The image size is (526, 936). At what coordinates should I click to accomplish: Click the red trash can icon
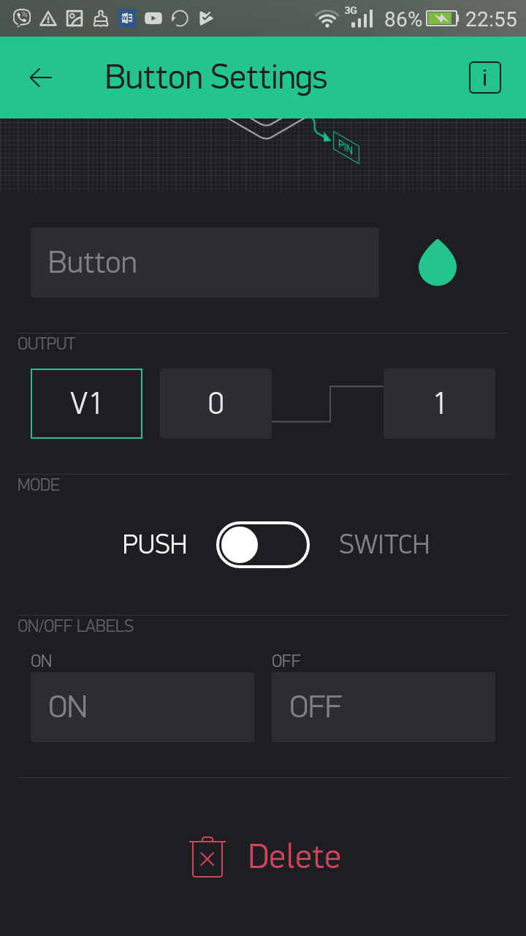click(x=207, y=857)
